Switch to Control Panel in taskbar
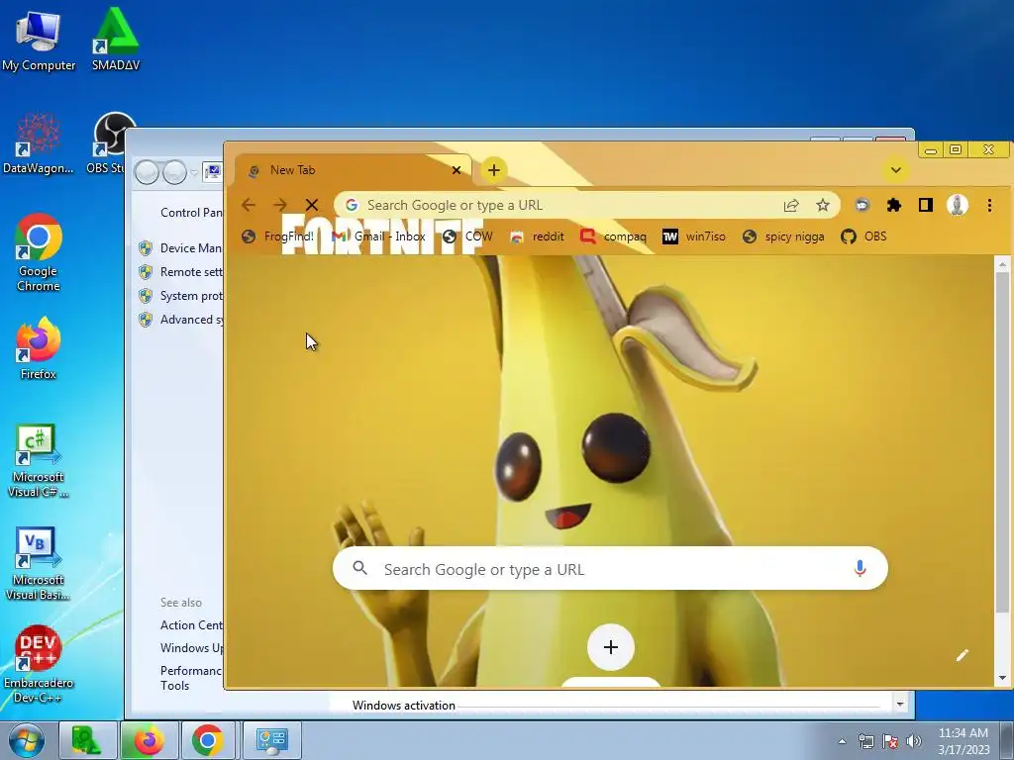Viewport: 1014px width, 760px height. point(271,740)
